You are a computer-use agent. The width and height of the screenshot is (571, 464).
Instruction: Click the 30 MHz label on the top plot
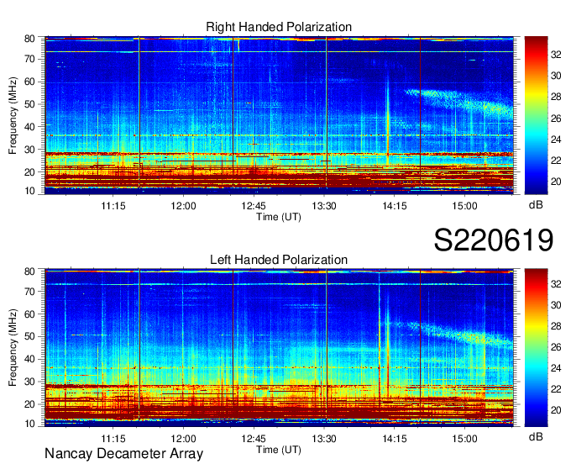pos(29,150)
